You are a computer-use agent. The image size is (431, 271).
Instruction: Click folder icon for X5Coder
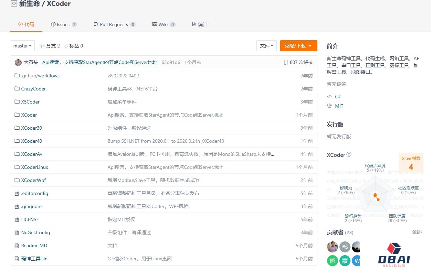17,102
